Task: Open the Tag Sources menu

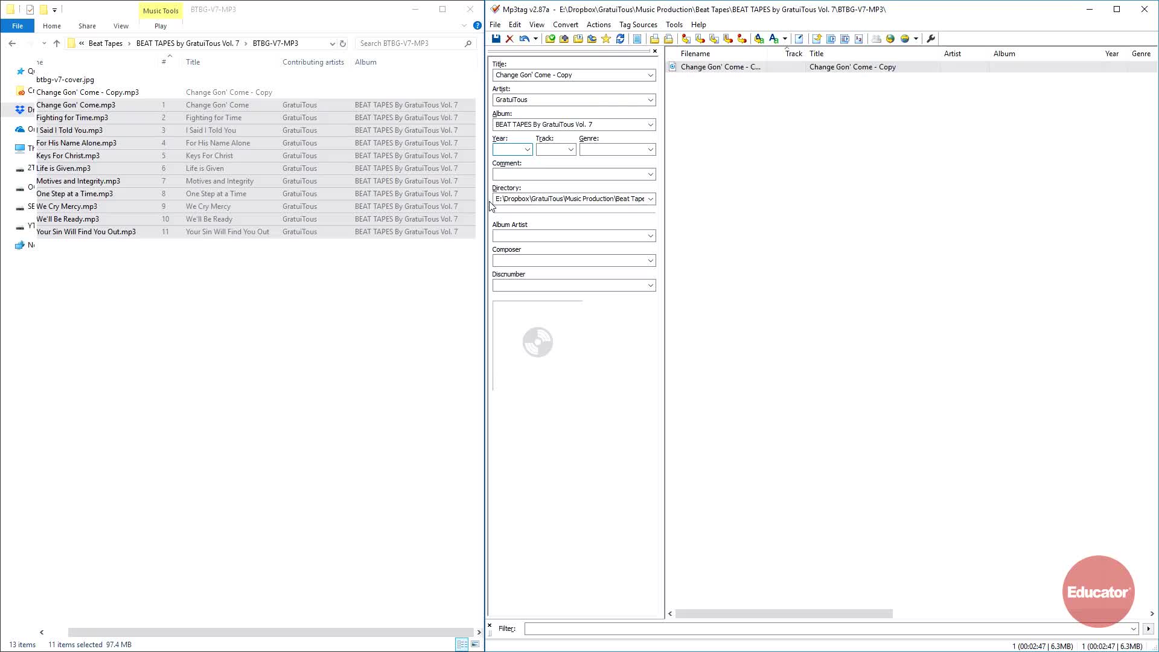Action: 637,25
